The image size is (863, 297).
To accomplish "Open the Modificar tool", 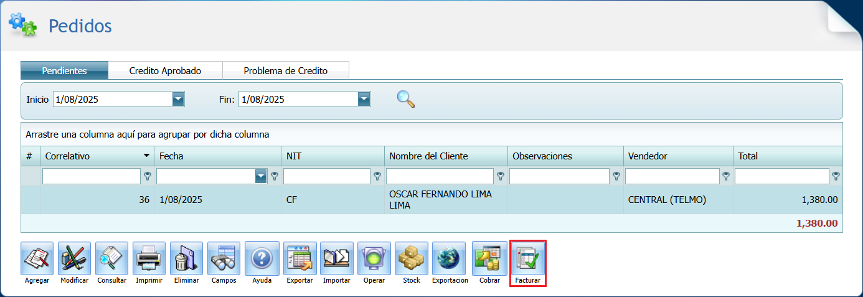I will 74,258.
